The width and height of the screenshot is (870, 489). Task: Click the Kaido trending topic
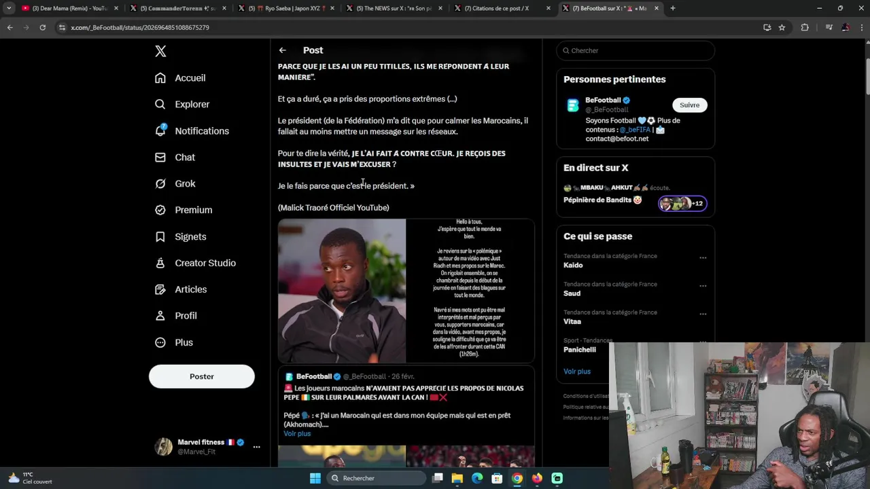click(573, 266)
